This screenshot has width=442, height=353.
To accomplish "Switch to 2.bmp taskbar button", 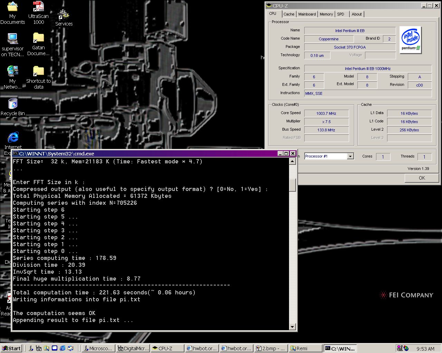I will 271,349.
